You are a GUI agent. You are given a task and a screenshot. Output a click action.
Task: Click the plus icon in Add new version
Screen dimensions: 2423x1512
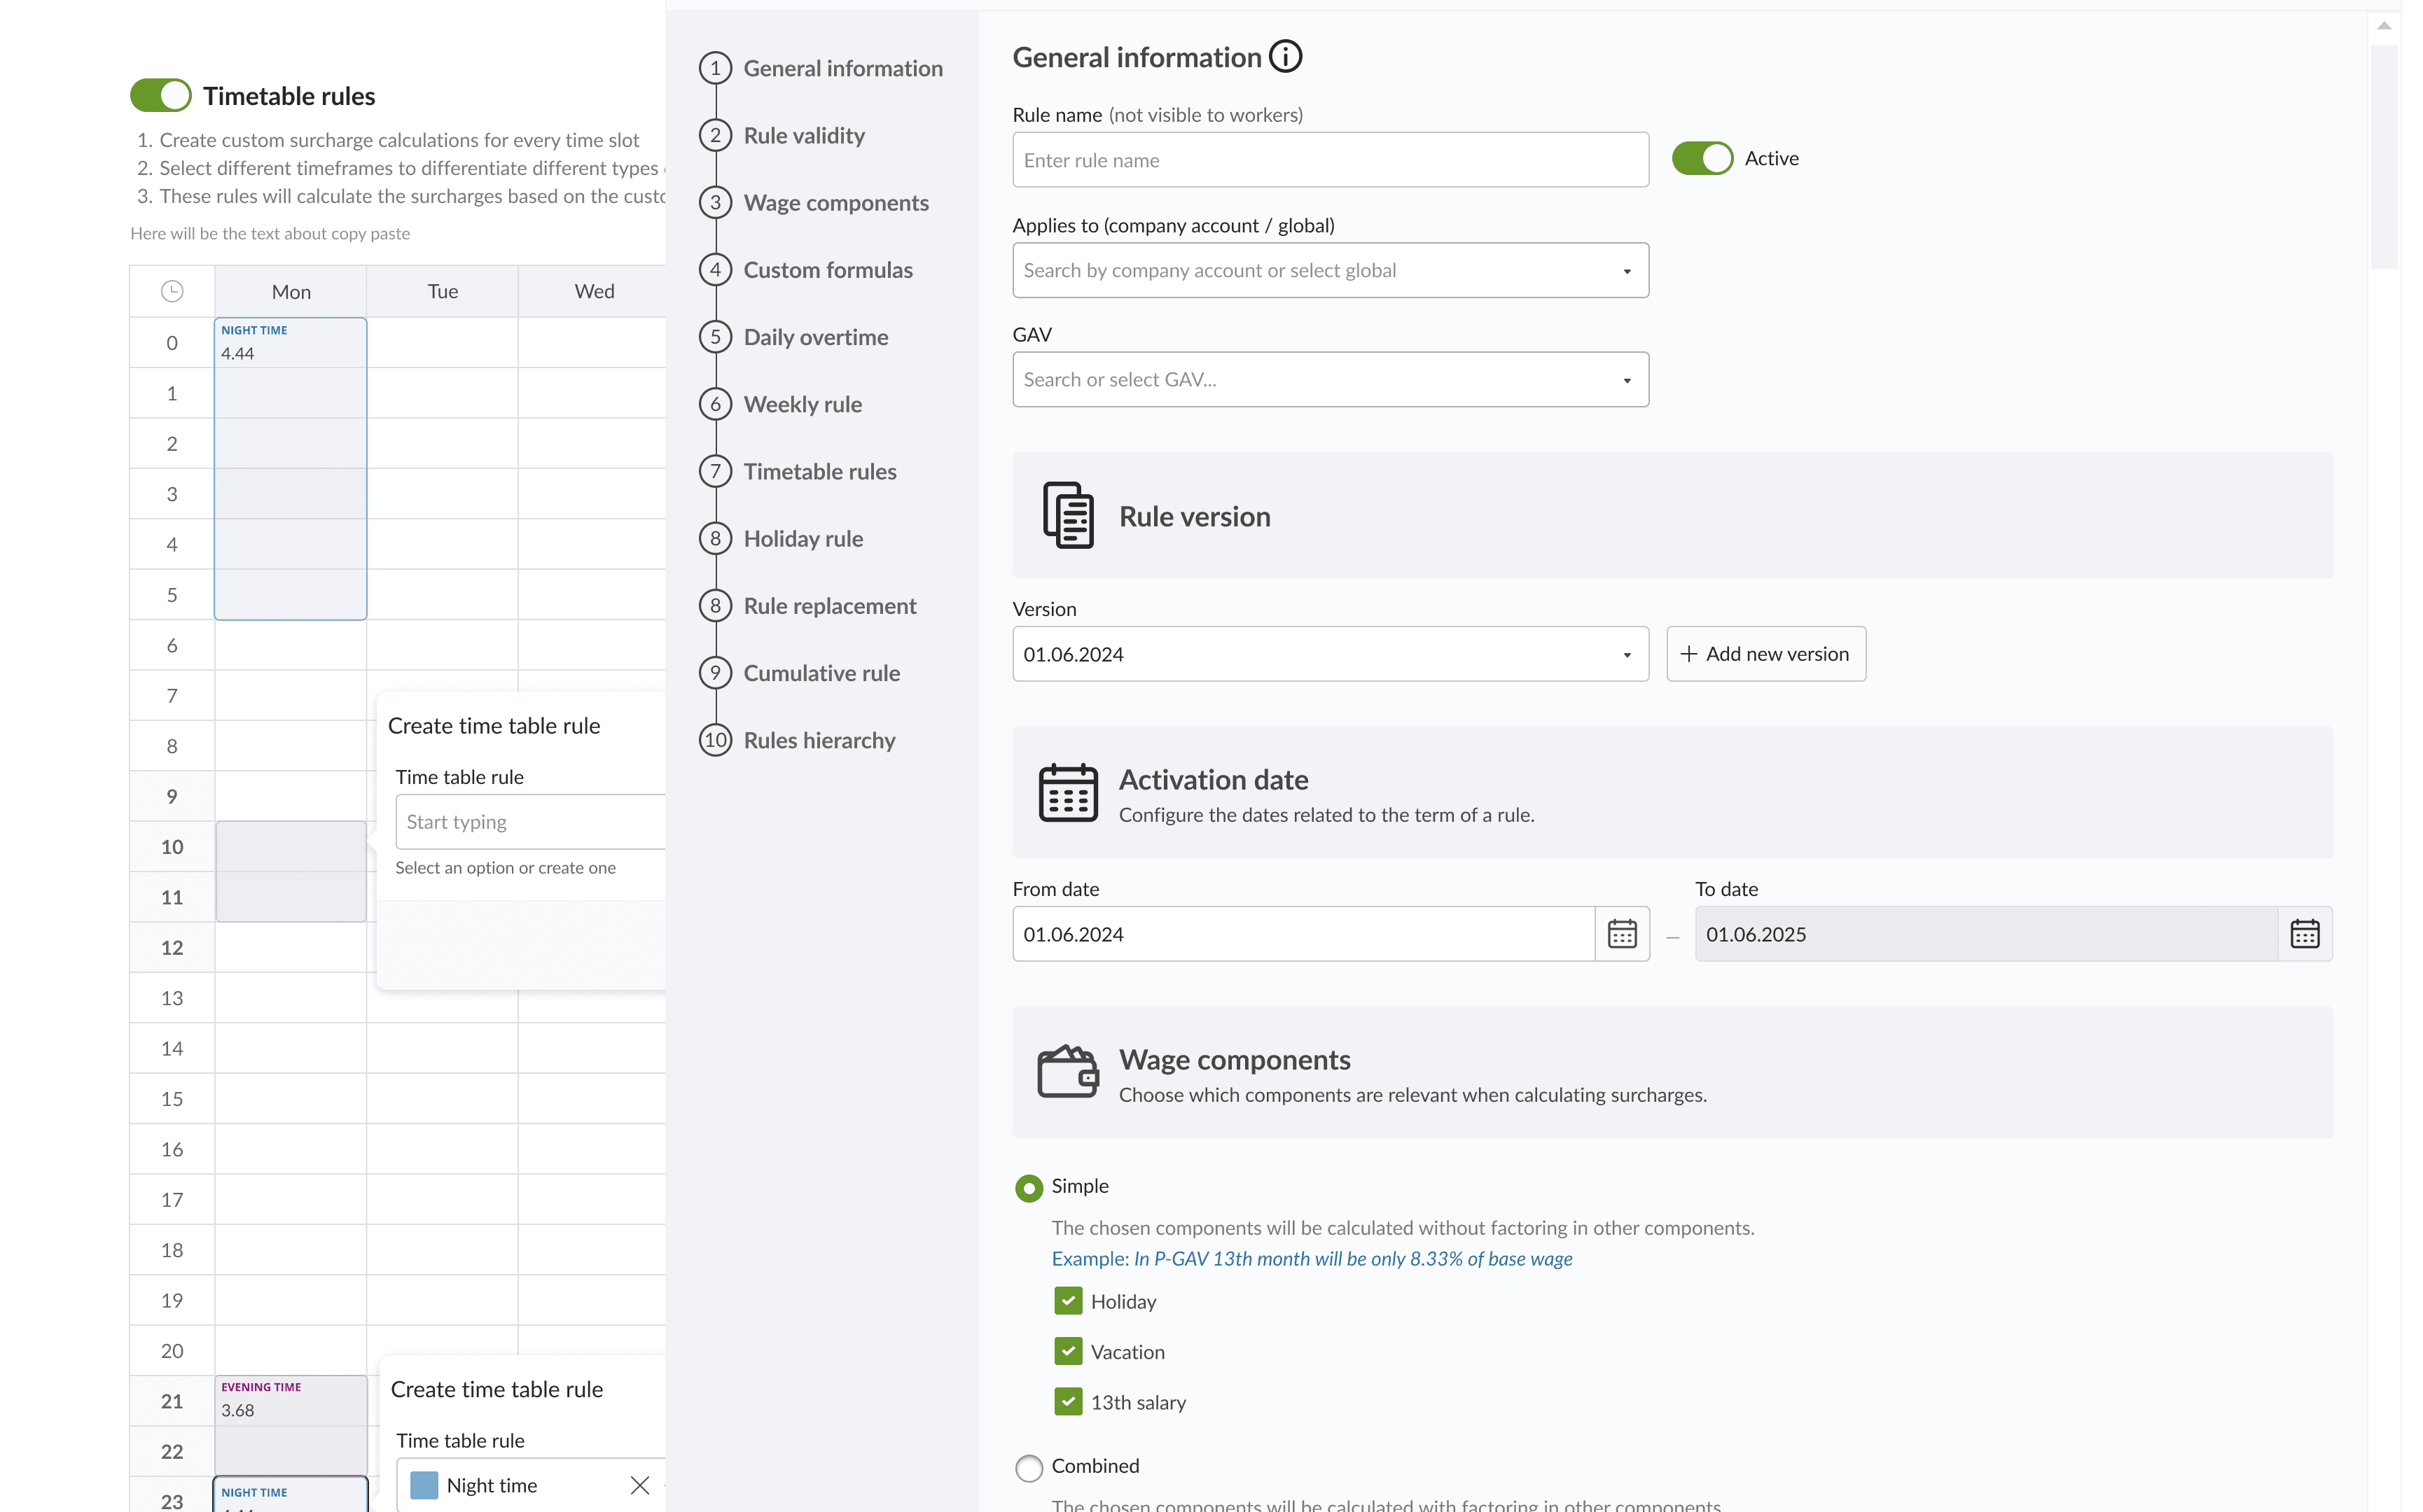1688,654
